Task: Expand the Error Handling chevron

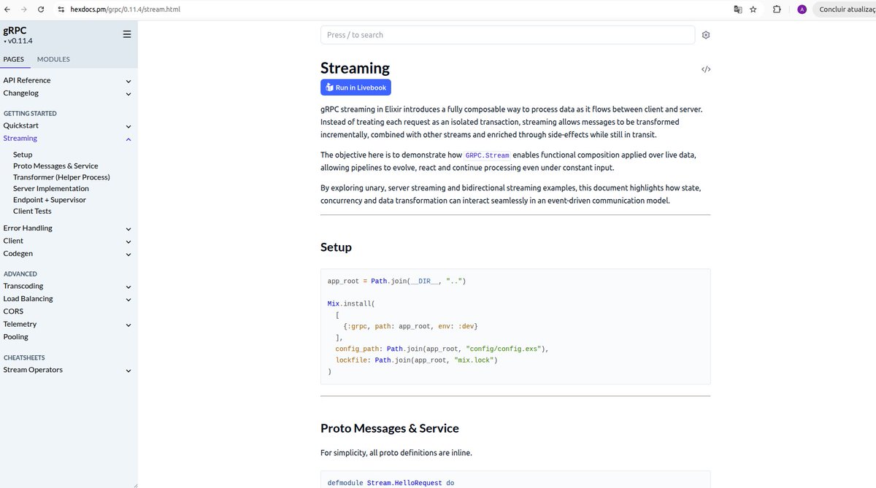Action: coord(128,228)
